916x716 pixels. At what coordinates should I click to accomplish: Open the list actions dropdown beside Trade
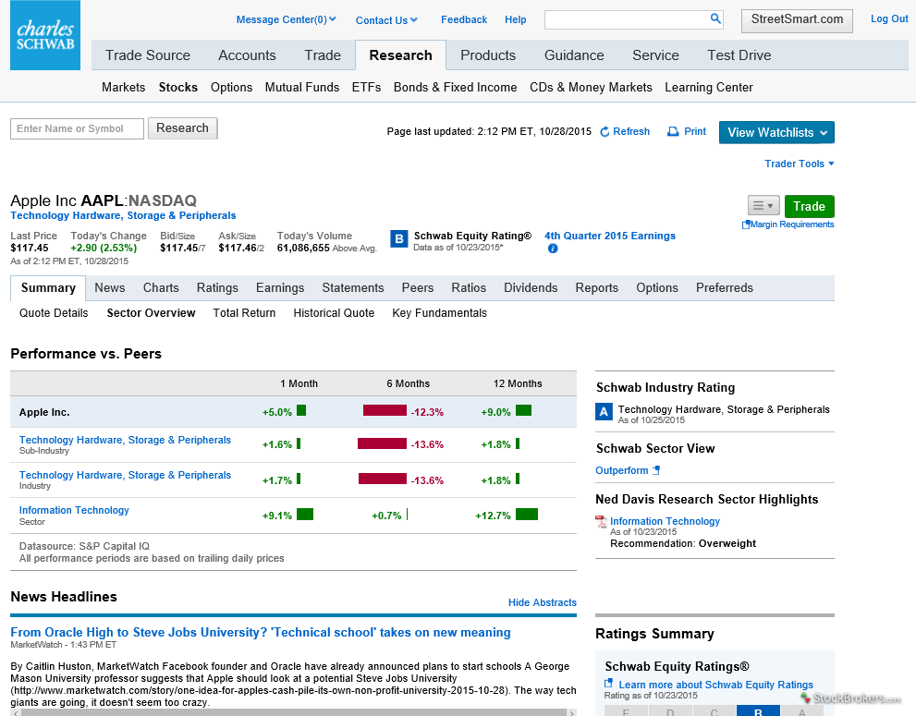click(x=763, y=206)
